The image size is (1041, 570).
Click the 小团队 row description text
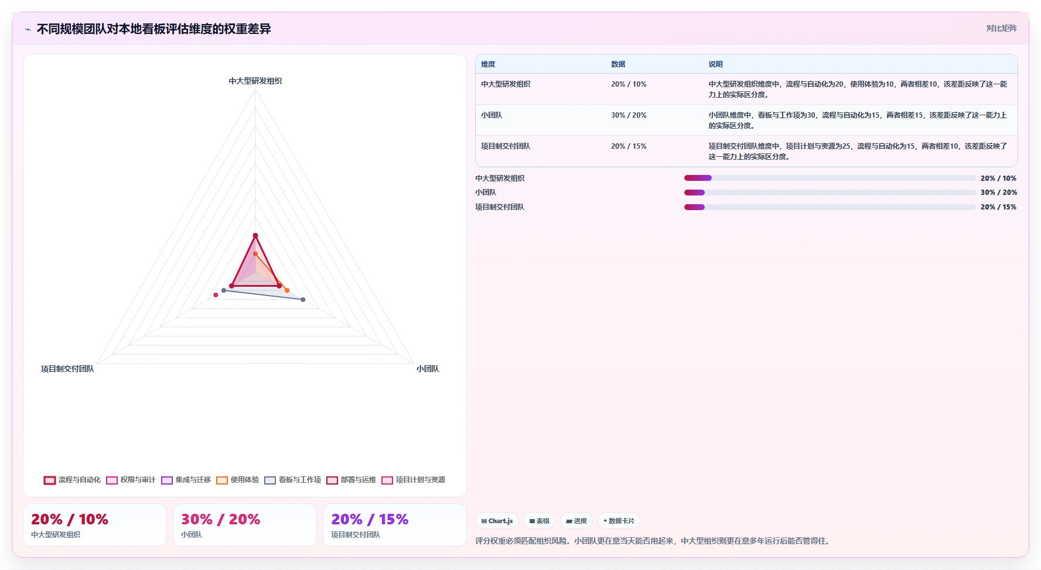click(858, 120)
